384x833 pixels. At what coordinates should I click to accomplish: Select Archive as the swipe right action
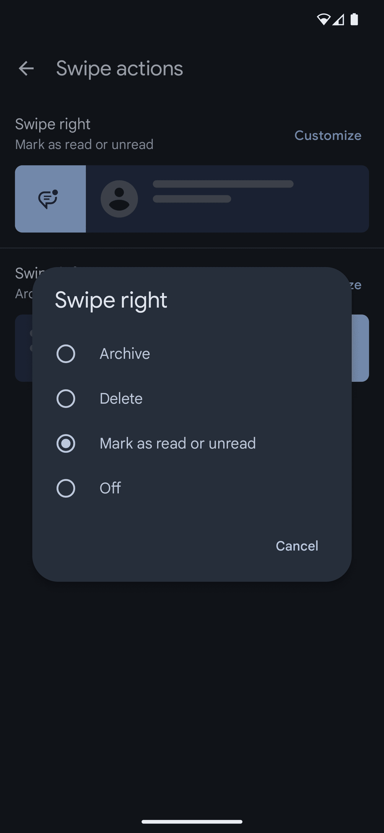[x=125, y=353]
